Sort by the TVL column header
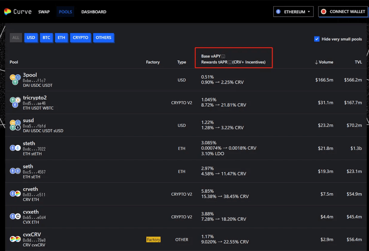 pos(358,62)
